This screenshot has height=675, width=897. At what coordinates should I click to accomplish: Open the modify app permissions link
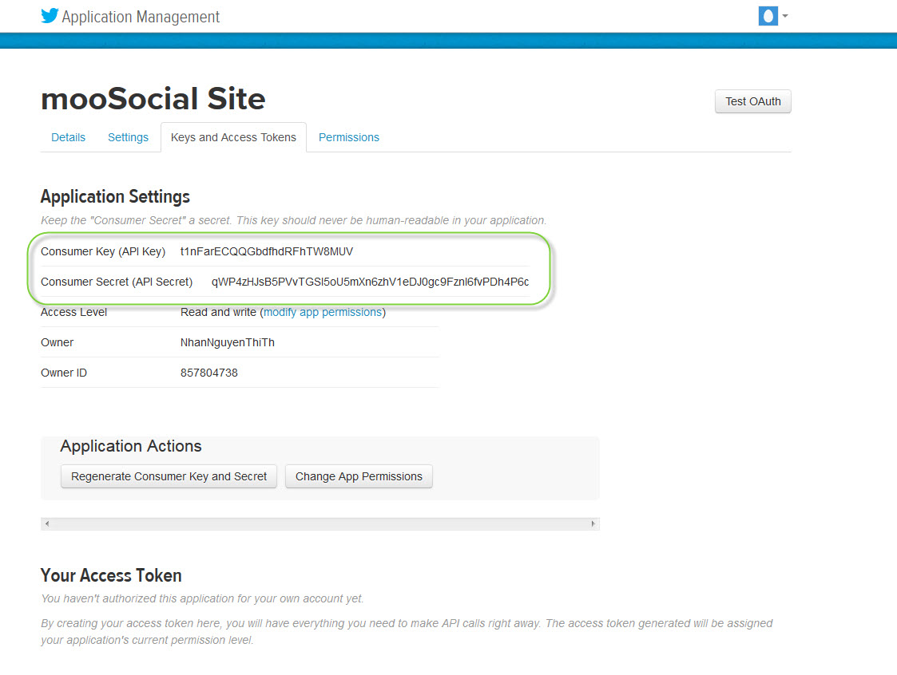323,312
